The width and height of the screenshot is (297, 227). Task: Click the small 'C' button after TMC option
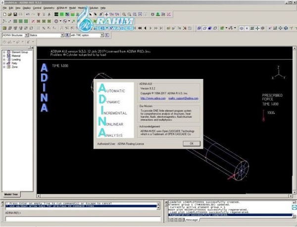107,35
